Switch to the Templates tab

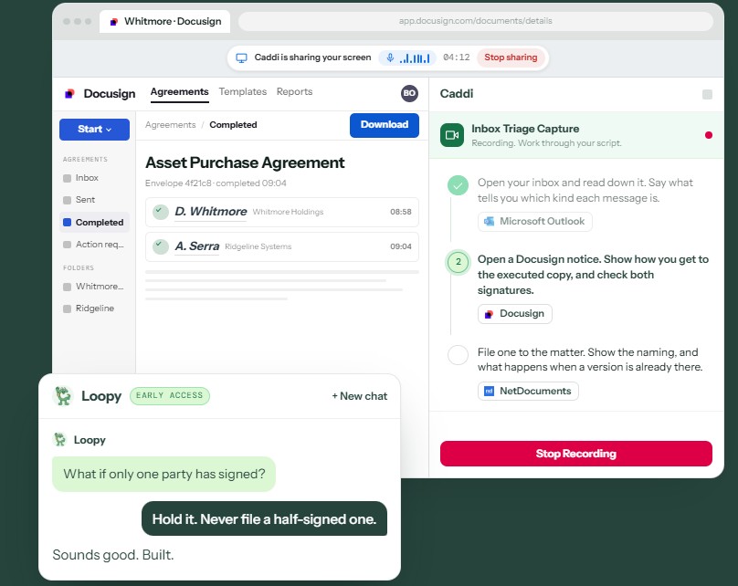[x=242, y=91]
